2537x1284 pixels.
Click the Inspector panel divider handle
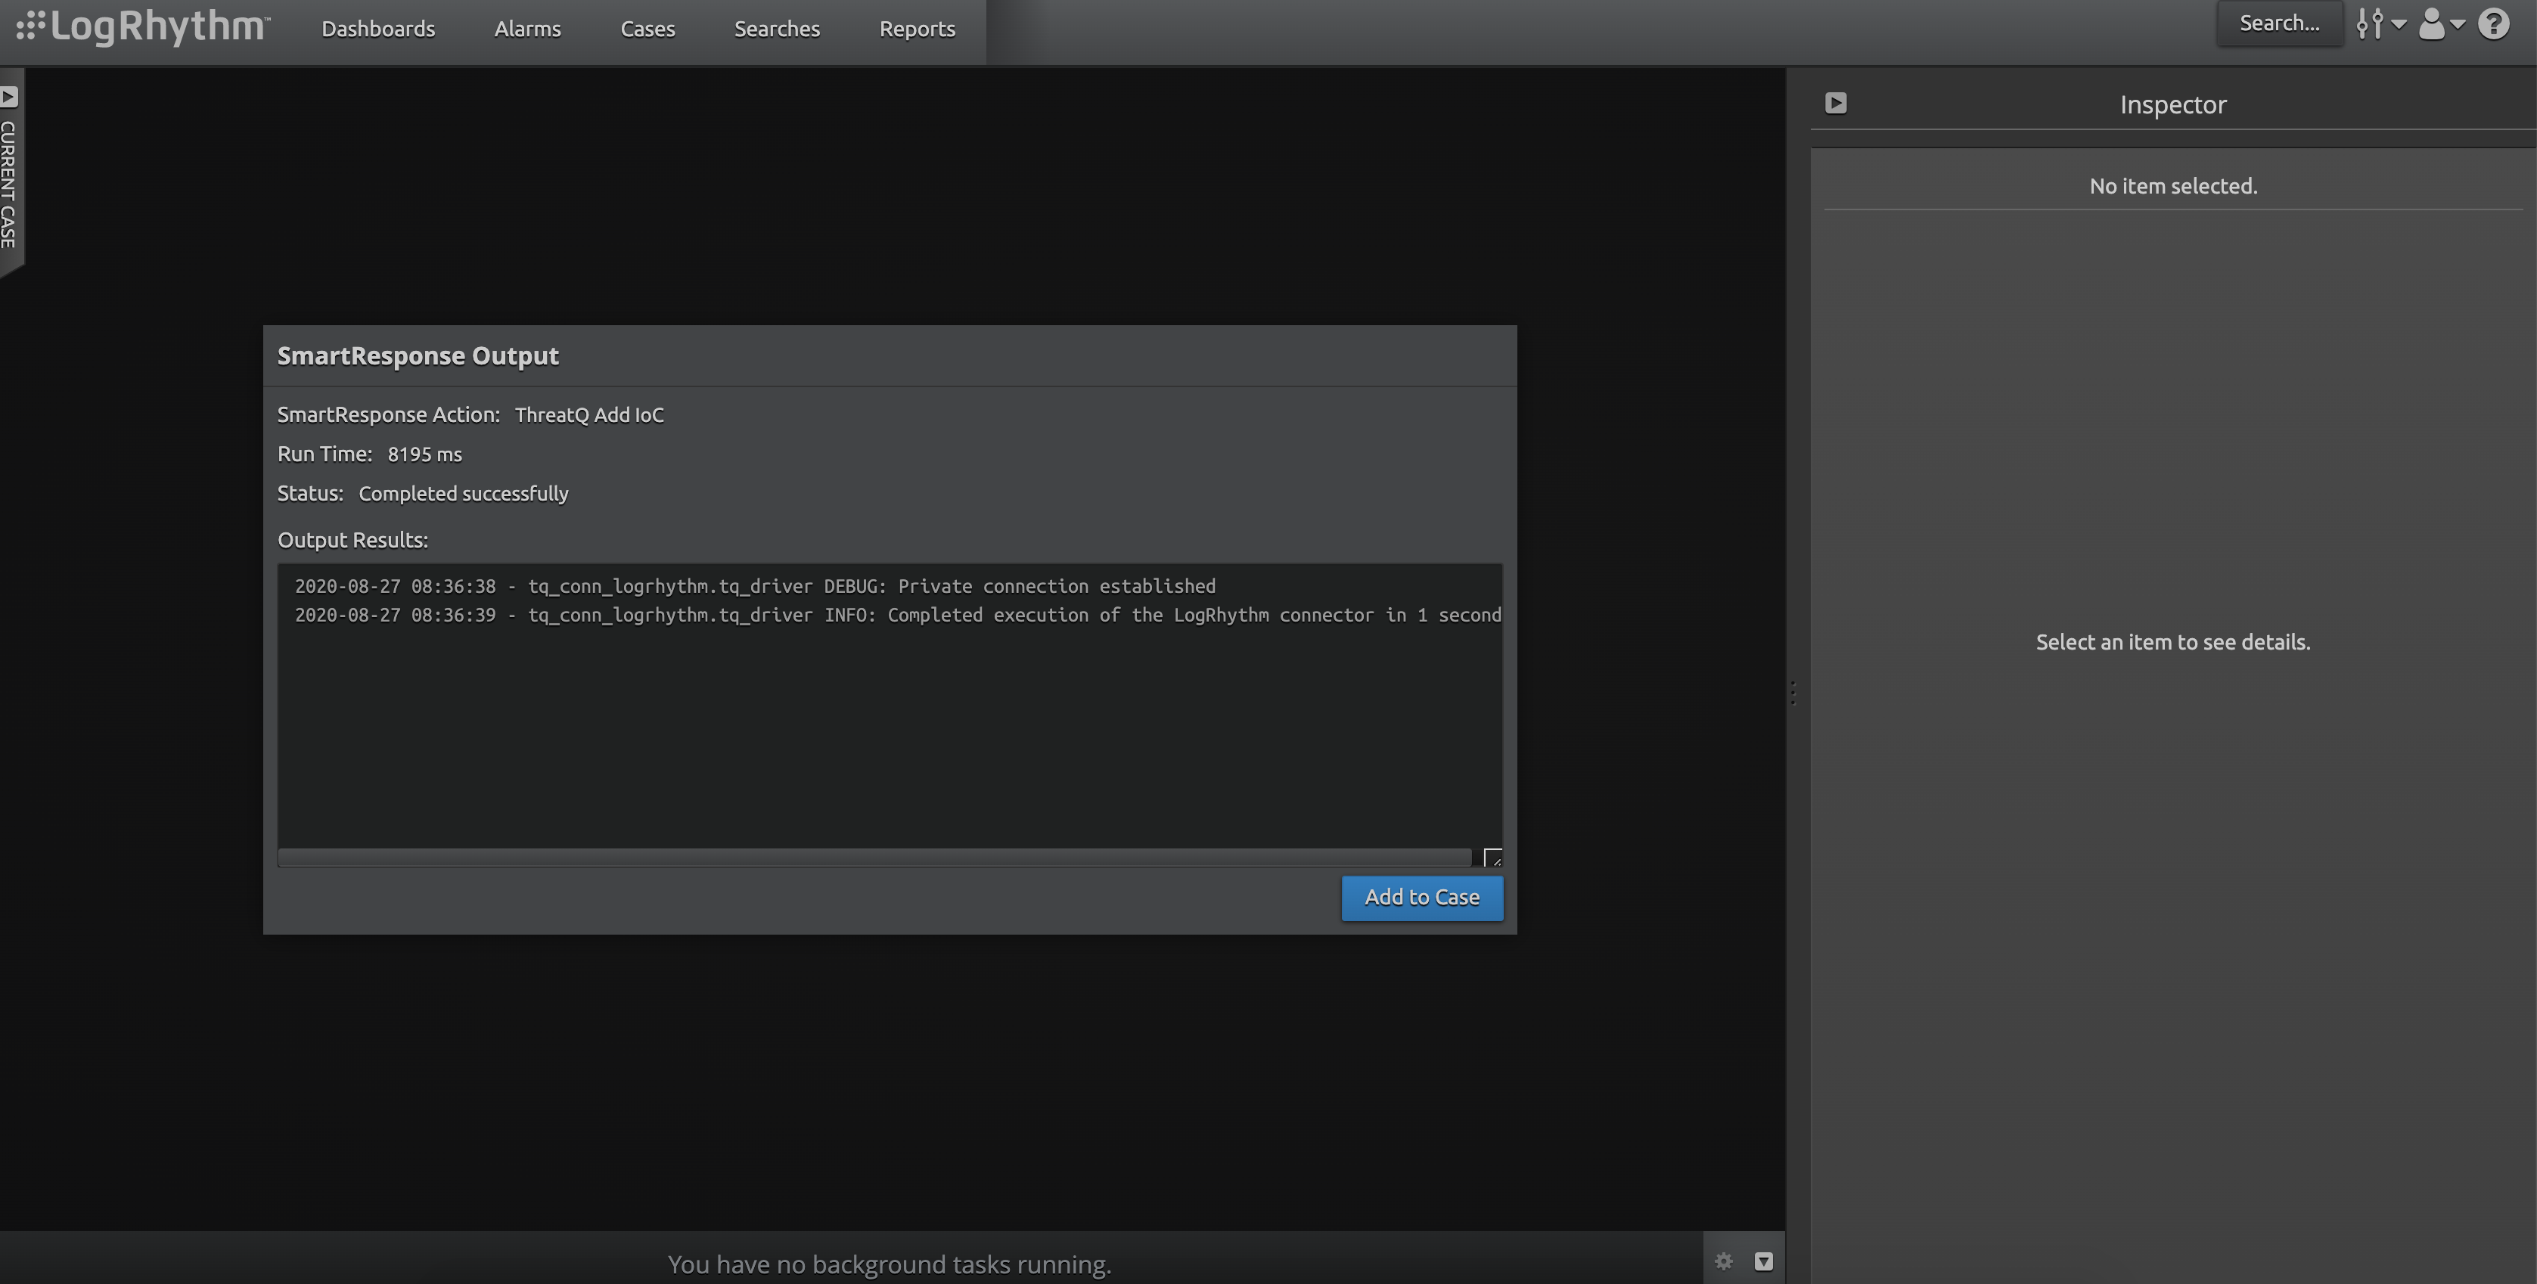[x=1793, y=693]
